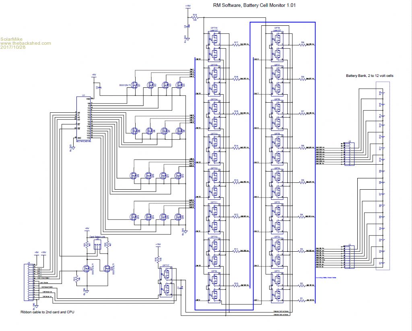Click the www.thebackshed.com watermark text
The width and height of the screenshot is (412, 331).
coord(26,43)
